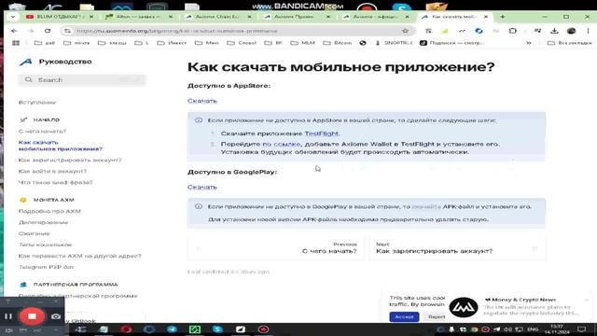The width and height of the screenshot is (597, 336).
Task: Open the Main bookmark folder
Action: pyautogui.click(x=207, y=43)
